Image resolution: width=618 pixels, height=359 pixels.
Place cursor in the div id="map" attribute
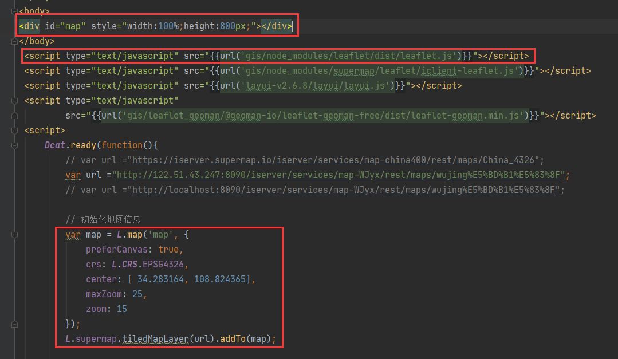pos(63,25)
